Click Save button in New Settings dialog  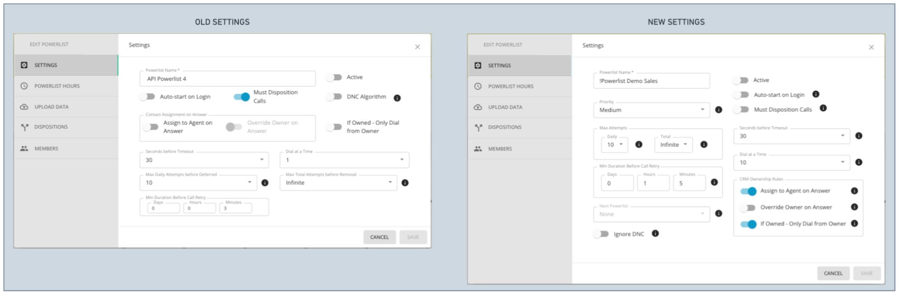tap(867, 273)
